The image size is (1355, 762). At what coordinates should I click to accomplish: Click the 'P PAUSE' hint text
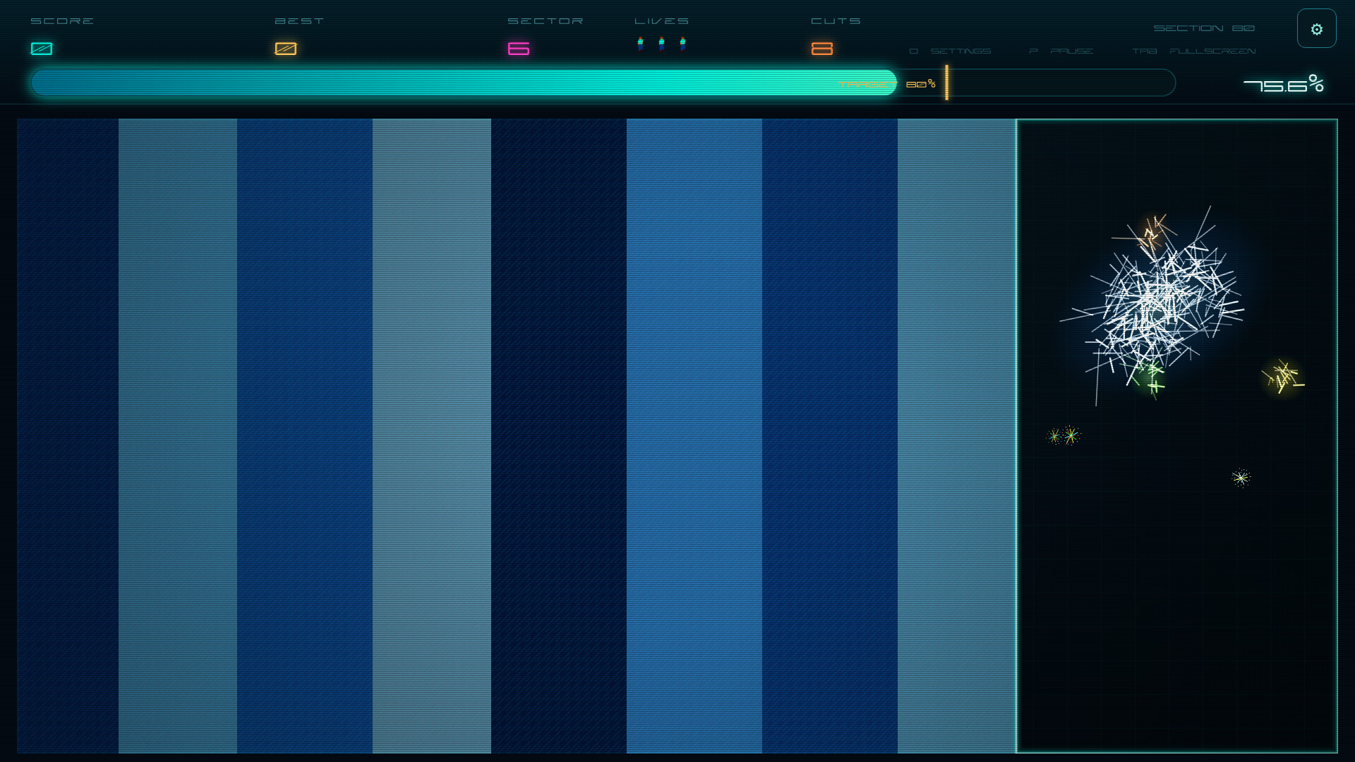click(1061, 52)
